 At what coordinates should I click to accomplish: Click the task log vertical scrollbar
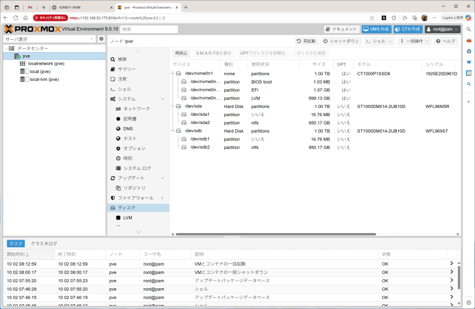pyautogui.click(x=458, y=278)
